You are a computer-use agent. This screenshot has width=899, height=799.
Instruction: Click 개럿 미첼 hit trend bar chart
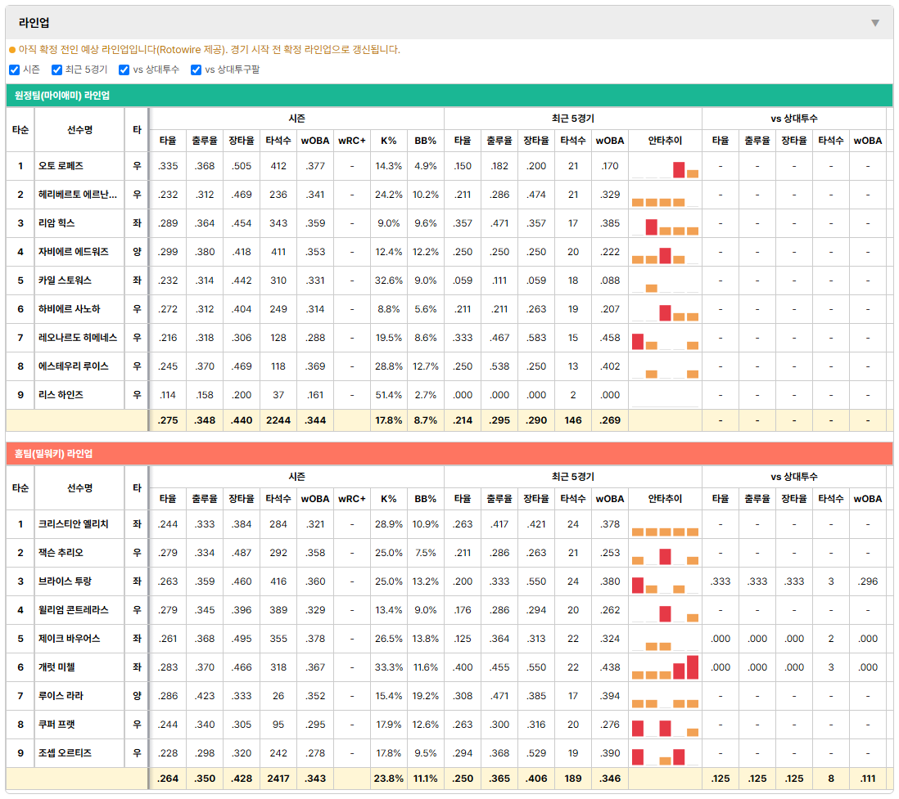click(x=665, y=667)
